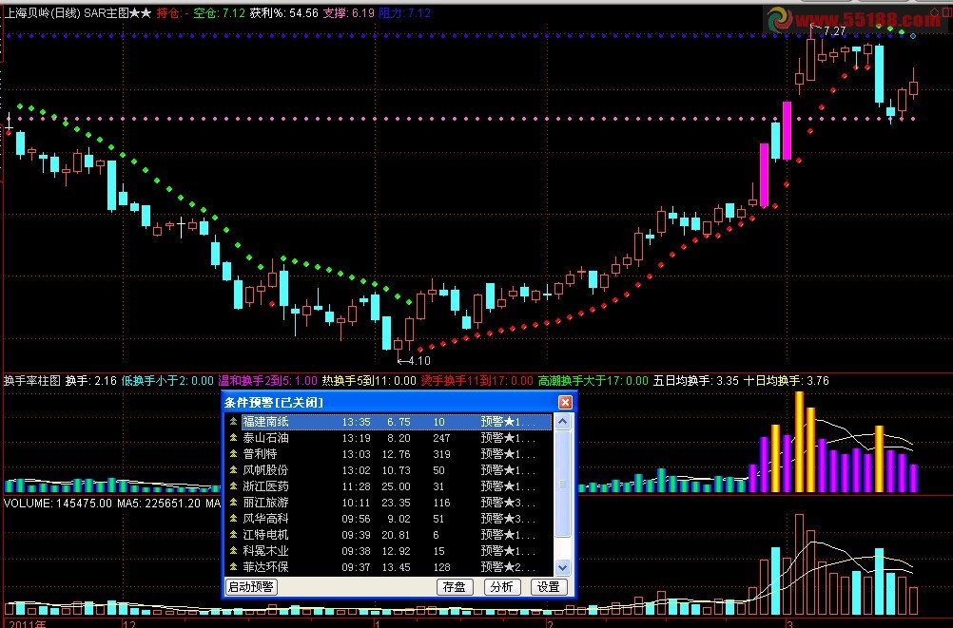Select the 风华高科 stock name
Image resolution: width=953 pixels, height=628 pixels.
tap(265, 519)
